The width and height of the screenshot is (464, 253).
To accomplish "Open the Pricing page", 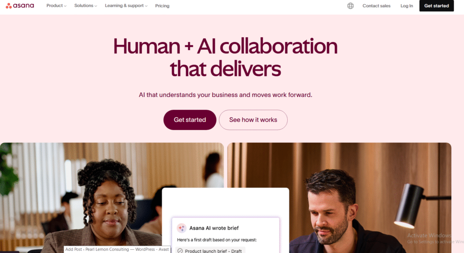I will (162, 5).
